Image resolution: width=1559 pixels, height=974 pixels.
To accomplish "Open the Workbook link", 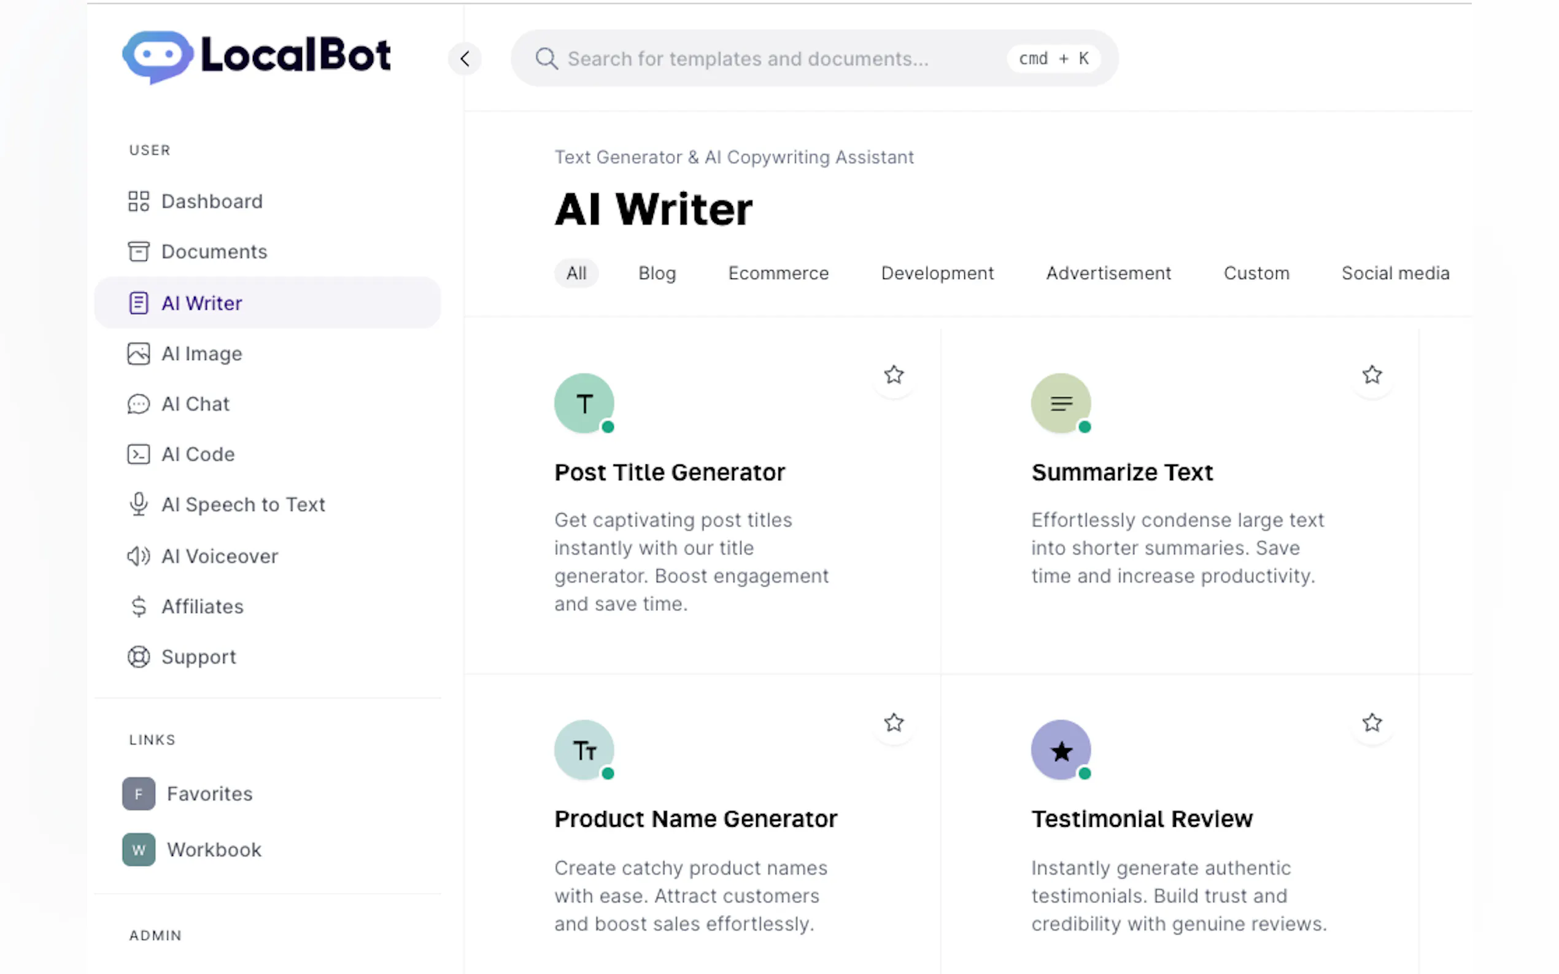I will pyautogui.click(x=214, y=849).
